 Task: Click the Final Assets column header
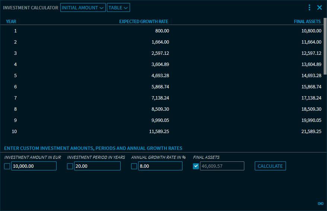pyautogui.click(x=307, y=22)
